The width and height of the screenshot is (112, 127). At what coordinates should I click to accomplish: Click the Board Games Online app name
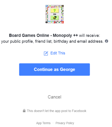point(43,36)
